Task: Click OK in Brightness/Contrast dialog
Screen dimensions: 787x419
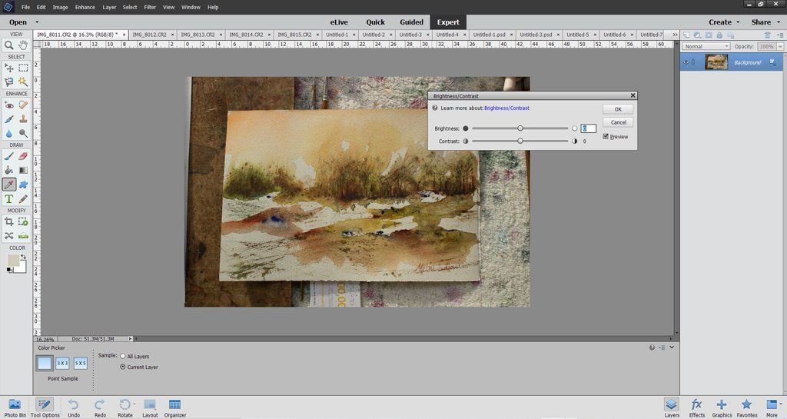Action: (618, 109)
